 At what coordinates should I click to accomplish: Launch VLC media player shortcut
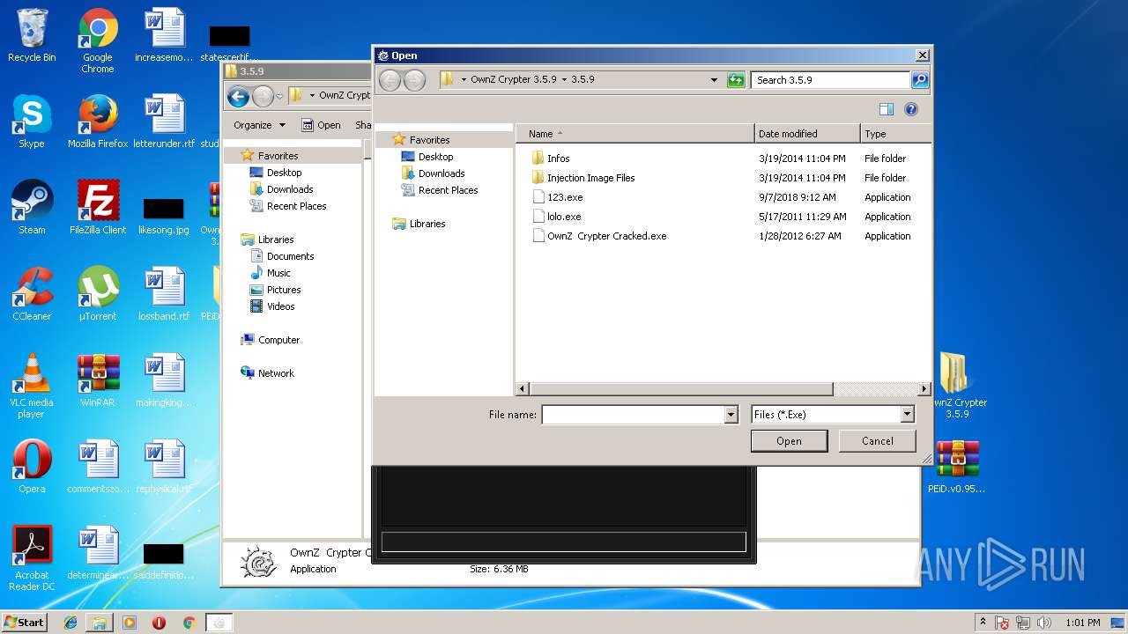[32, 386]
